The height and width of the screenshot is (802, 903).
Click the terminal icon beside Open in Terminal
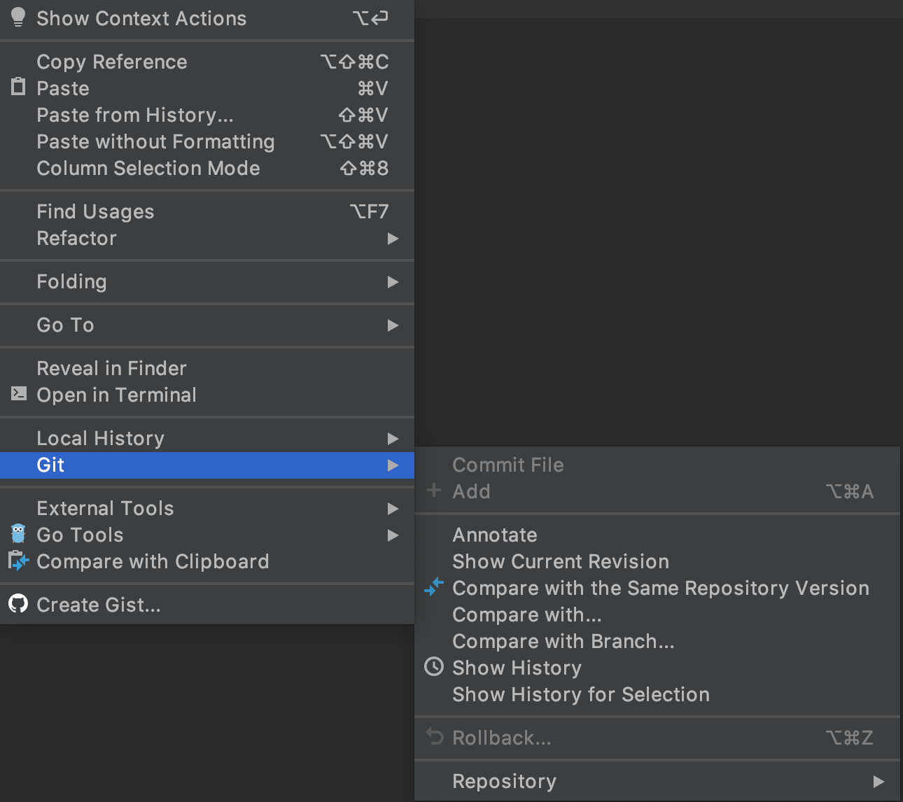tap(19, 394)
